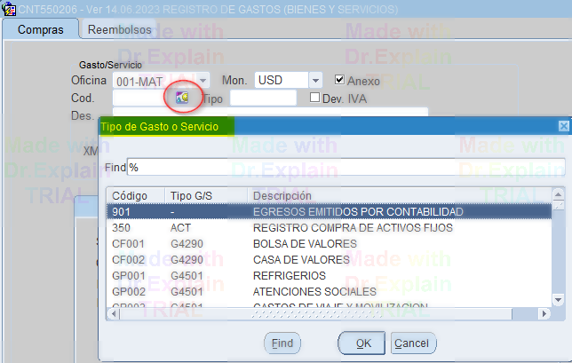Click the application icon in the title bar

[9, 9]
